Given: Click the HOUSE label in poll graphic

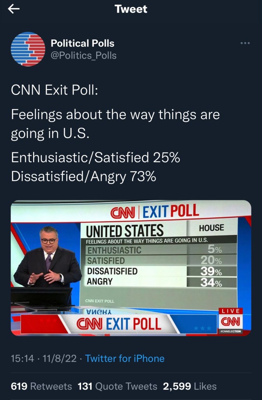Looking at the screenshot, I should point(211,228).
